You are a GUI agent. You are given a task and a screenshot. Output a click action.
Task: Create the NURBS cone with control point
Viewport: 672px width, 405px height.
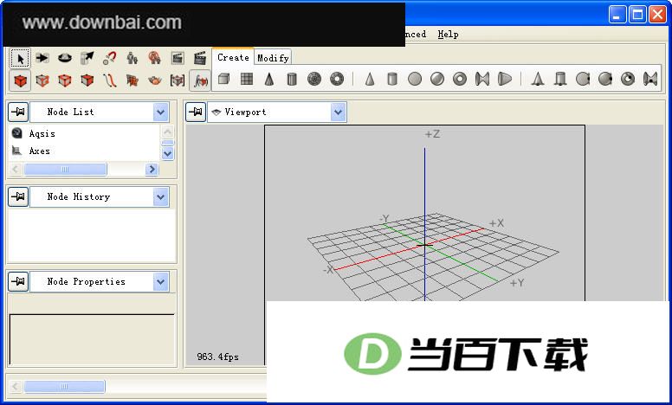click(538, 79)
